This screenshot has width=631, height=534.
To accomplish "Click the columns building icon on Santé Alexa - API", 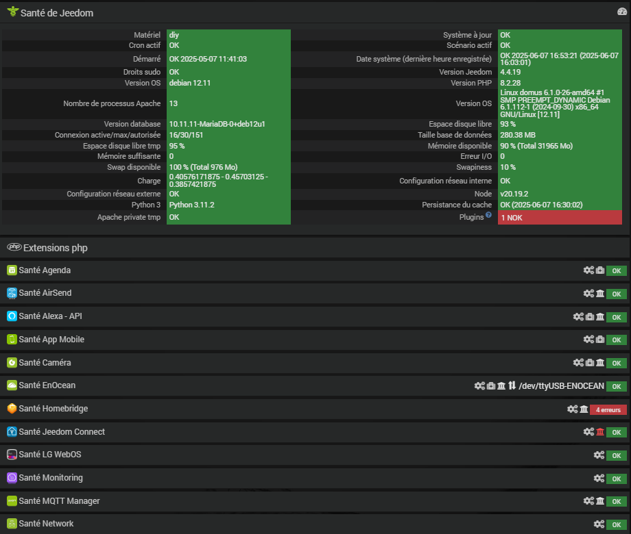I will click(x=600, y=316).
